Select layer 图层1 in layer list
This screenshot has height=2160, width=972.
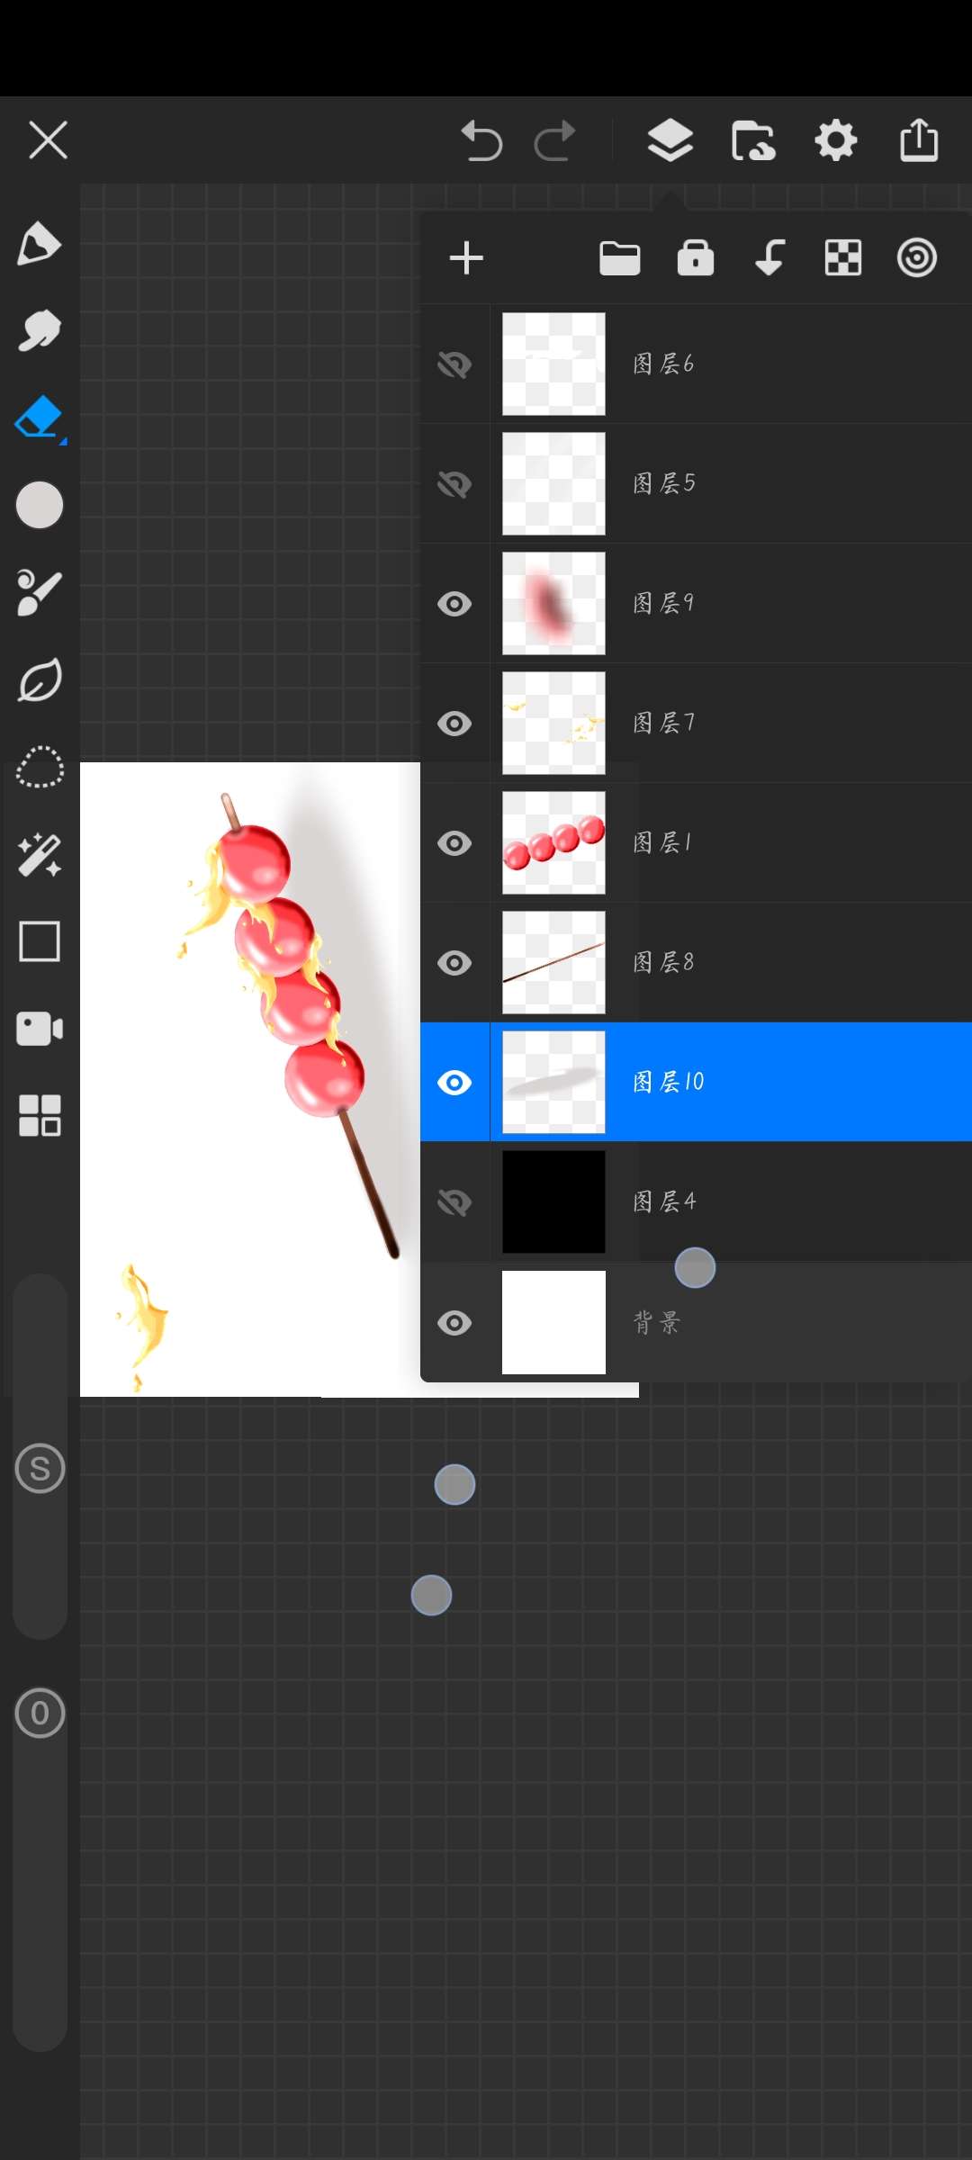[720, 843]
